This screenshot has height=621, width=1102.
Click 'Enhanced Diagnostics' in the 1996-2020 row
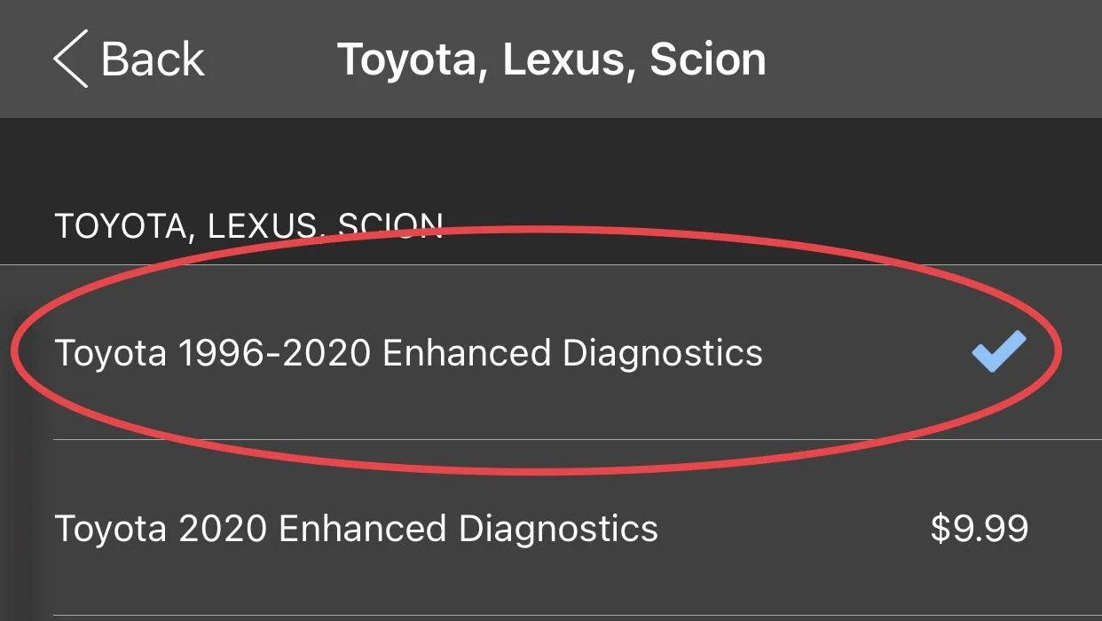[572, 353]
